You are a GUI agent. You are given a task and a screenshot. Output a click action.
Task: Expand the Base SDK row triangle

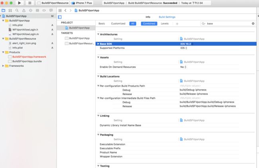[x=98, y=44]
